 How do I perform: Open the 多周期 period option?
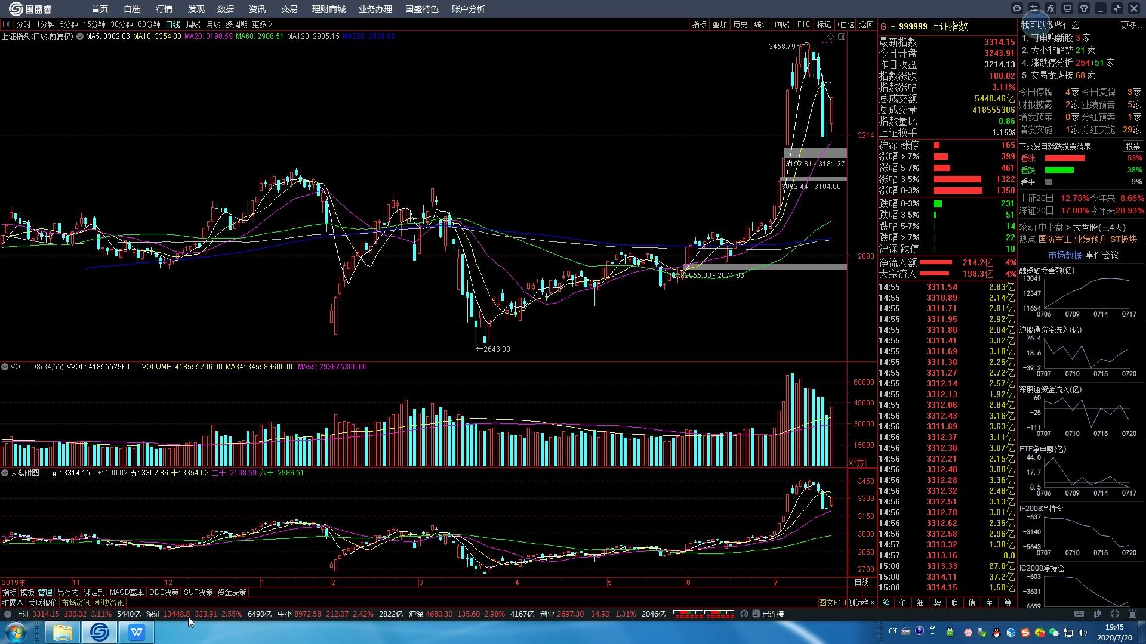point(236,24)
